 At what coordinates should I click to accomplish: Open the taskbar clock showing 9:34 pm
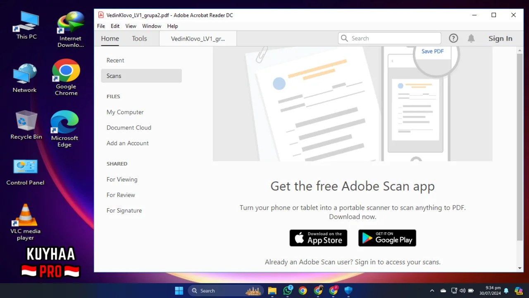click(x=490, y=291)
